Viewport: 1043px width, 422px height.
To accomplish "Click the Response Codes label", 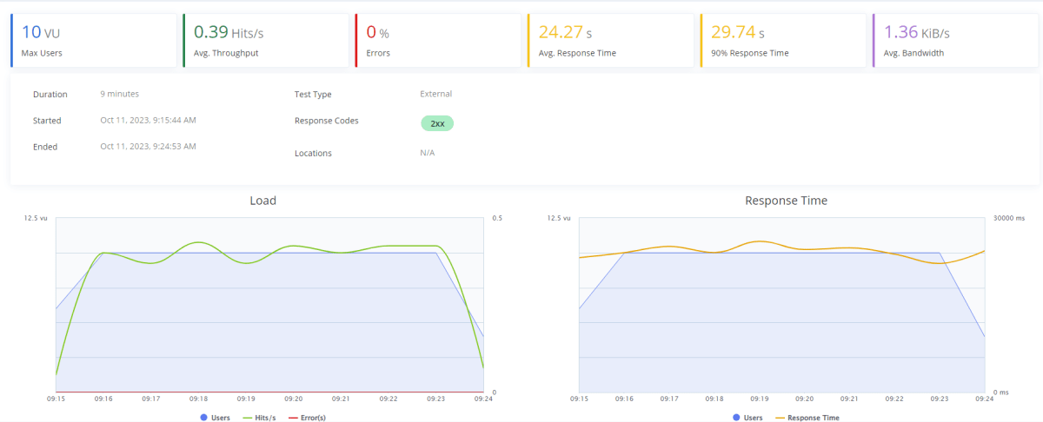I will (x=327, y=121).
